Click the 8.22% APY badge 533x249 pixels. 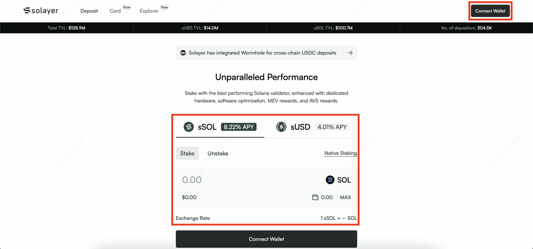point(239,127)
